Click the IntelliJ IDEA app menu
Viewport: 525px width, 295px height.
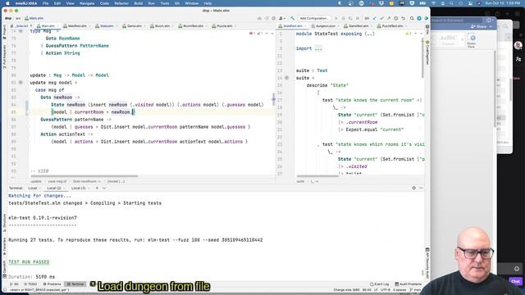(26, 3)
